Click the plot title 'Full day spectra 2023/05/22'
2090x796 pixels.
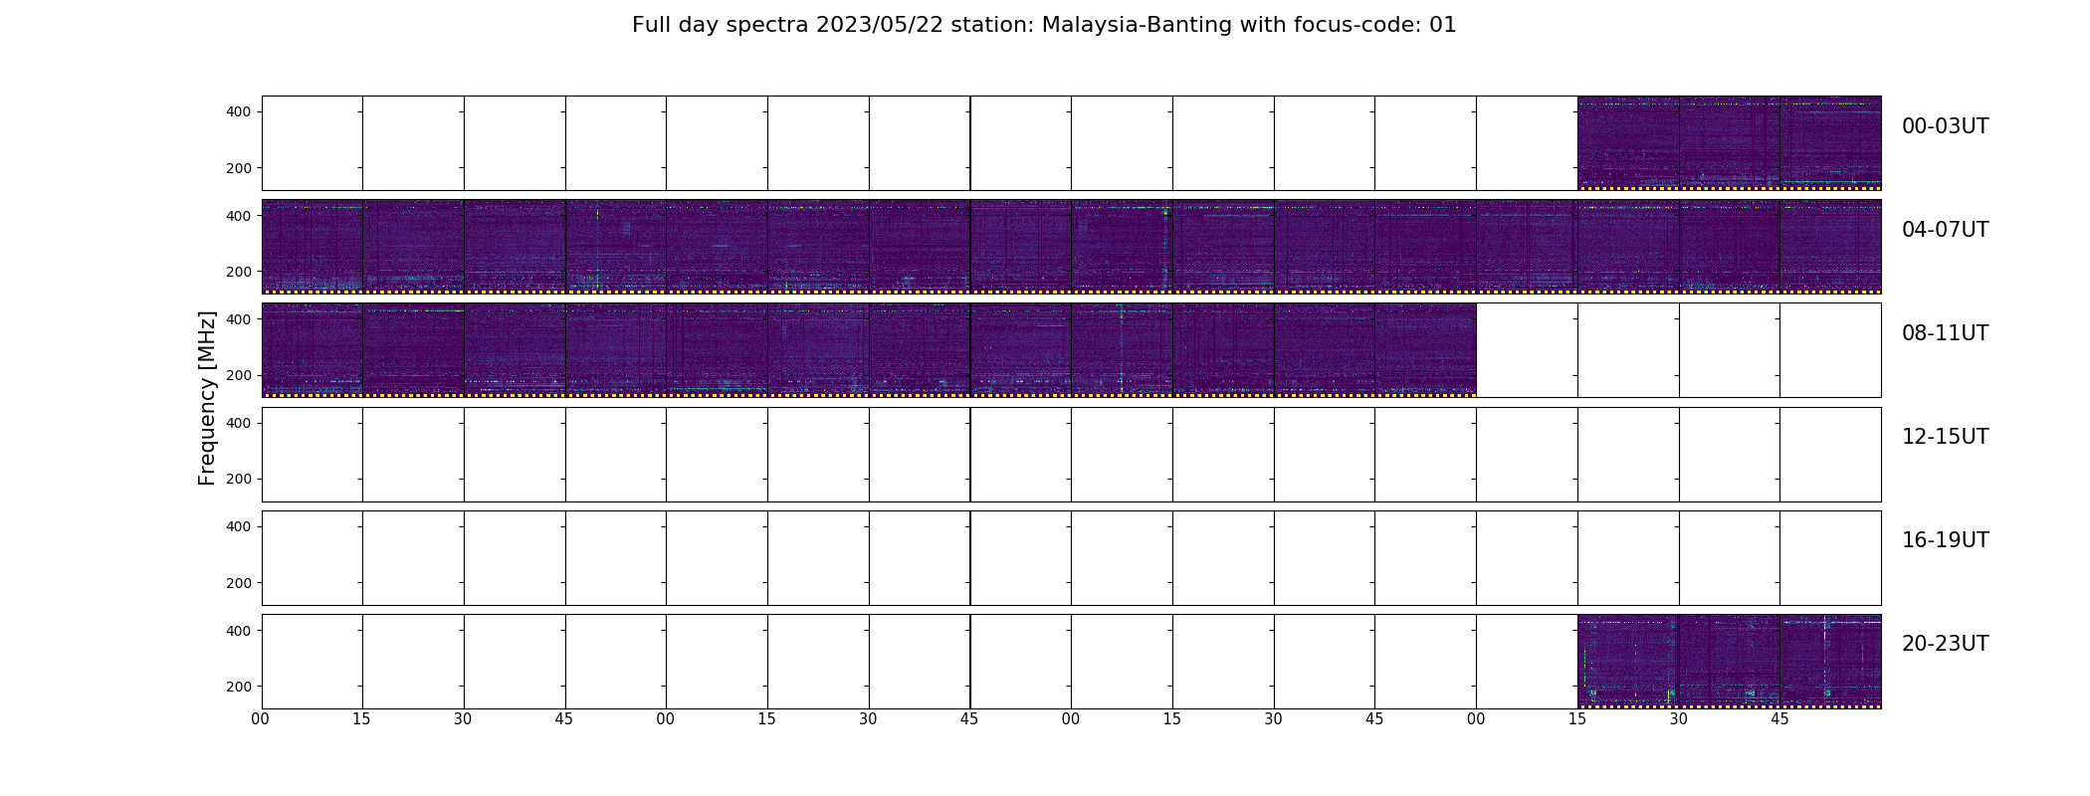point(1044,25)
